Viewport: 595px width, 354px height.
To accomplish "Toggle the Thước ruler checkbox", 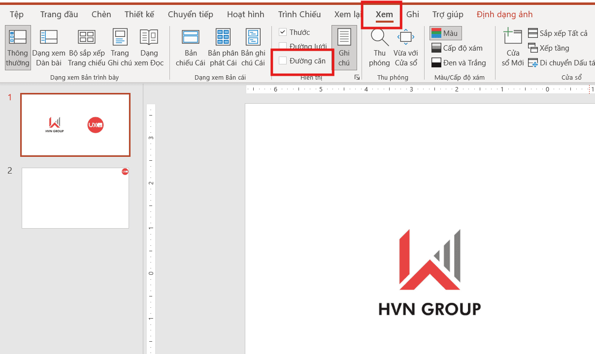I will 283,32.
